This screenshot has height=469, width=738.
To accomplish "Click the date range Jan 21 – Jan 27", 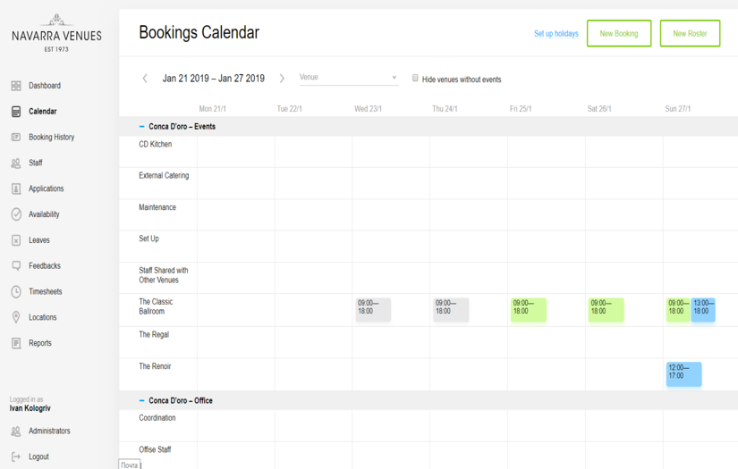I will pos(213,78).
